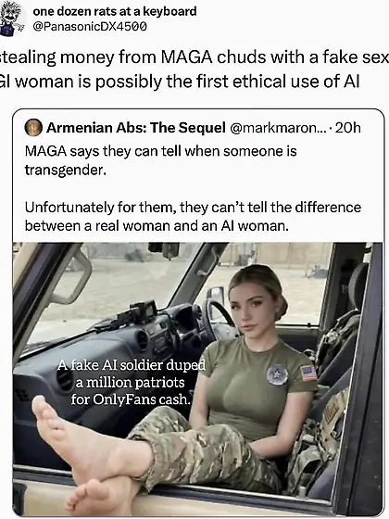Click the Armenian Abs round profile avatar

coord(33,128)
